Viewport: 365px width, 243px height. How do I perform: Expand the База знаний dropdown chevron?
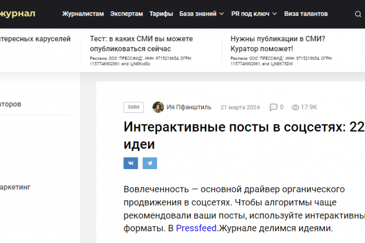click(222, 14)
